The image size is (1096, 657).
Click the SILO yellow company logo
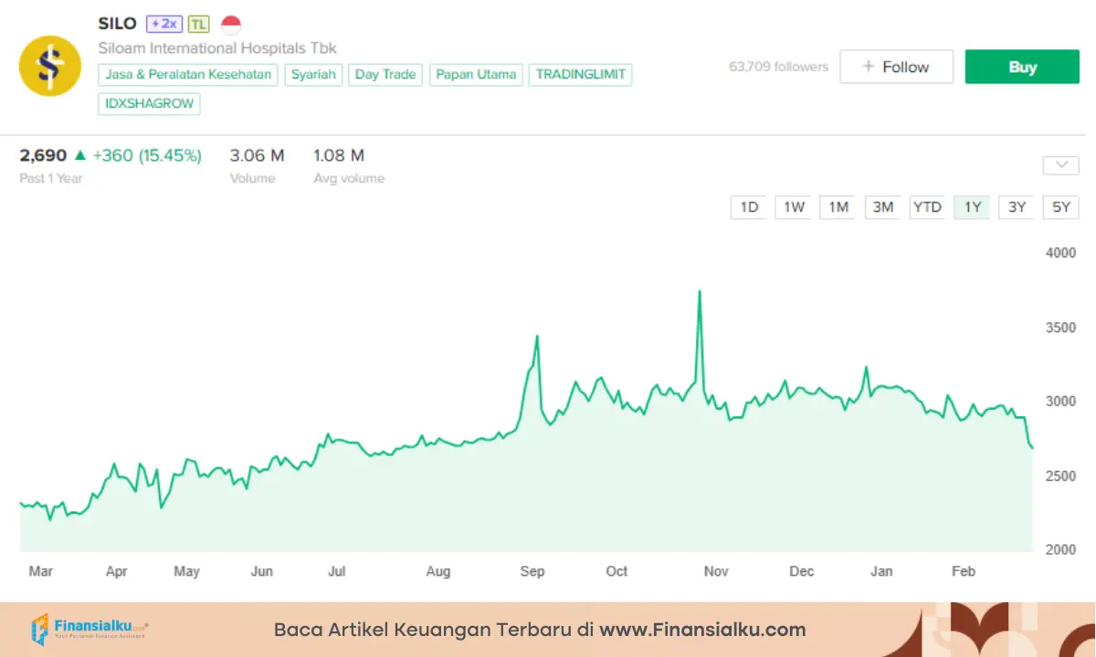tap(50, 66)
